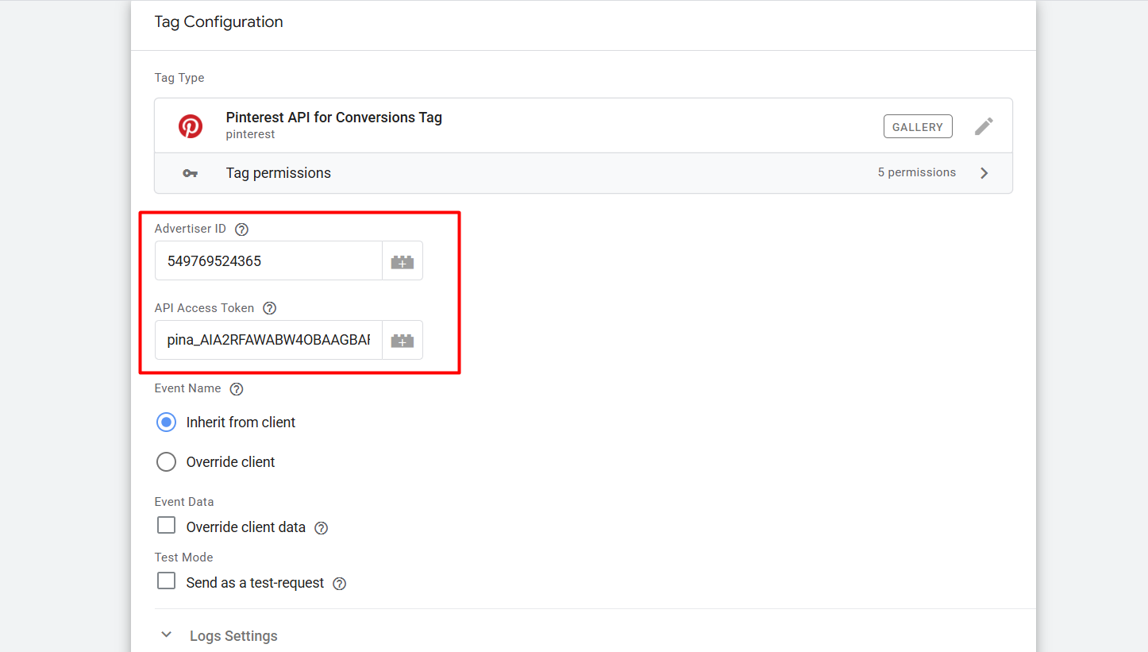This screenshot has width=1148, height=652.
Task: Open help tooltip for Advertiser ID
Action: (242, 230)
